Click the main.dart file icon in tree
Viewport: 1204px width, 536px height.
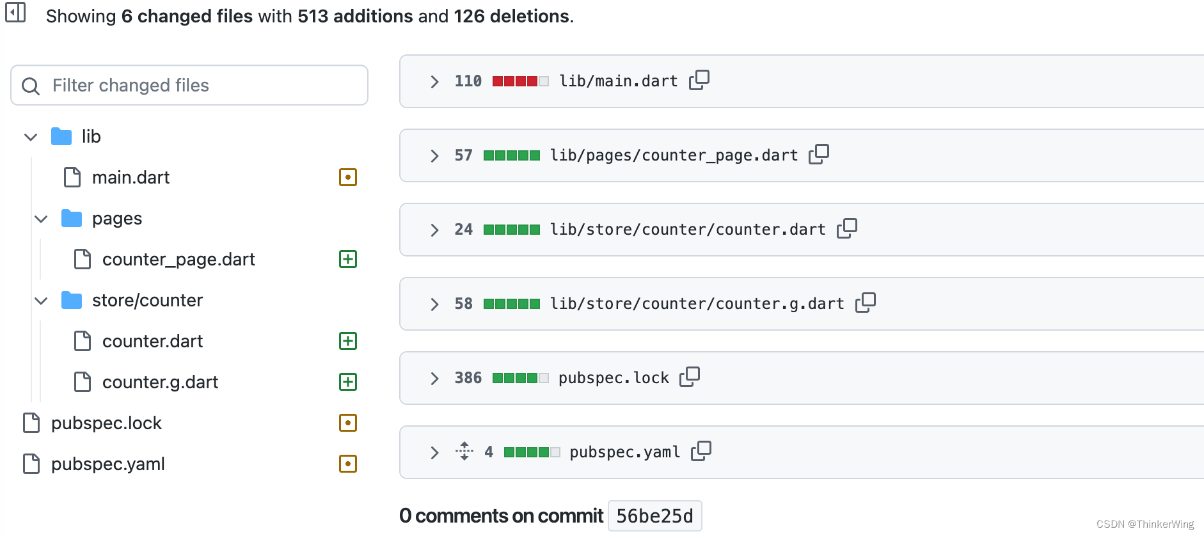[72, 177]
